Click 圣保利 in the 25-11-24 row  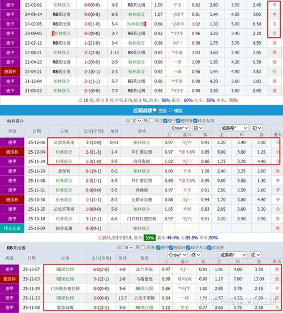click(x=64, y=171)
